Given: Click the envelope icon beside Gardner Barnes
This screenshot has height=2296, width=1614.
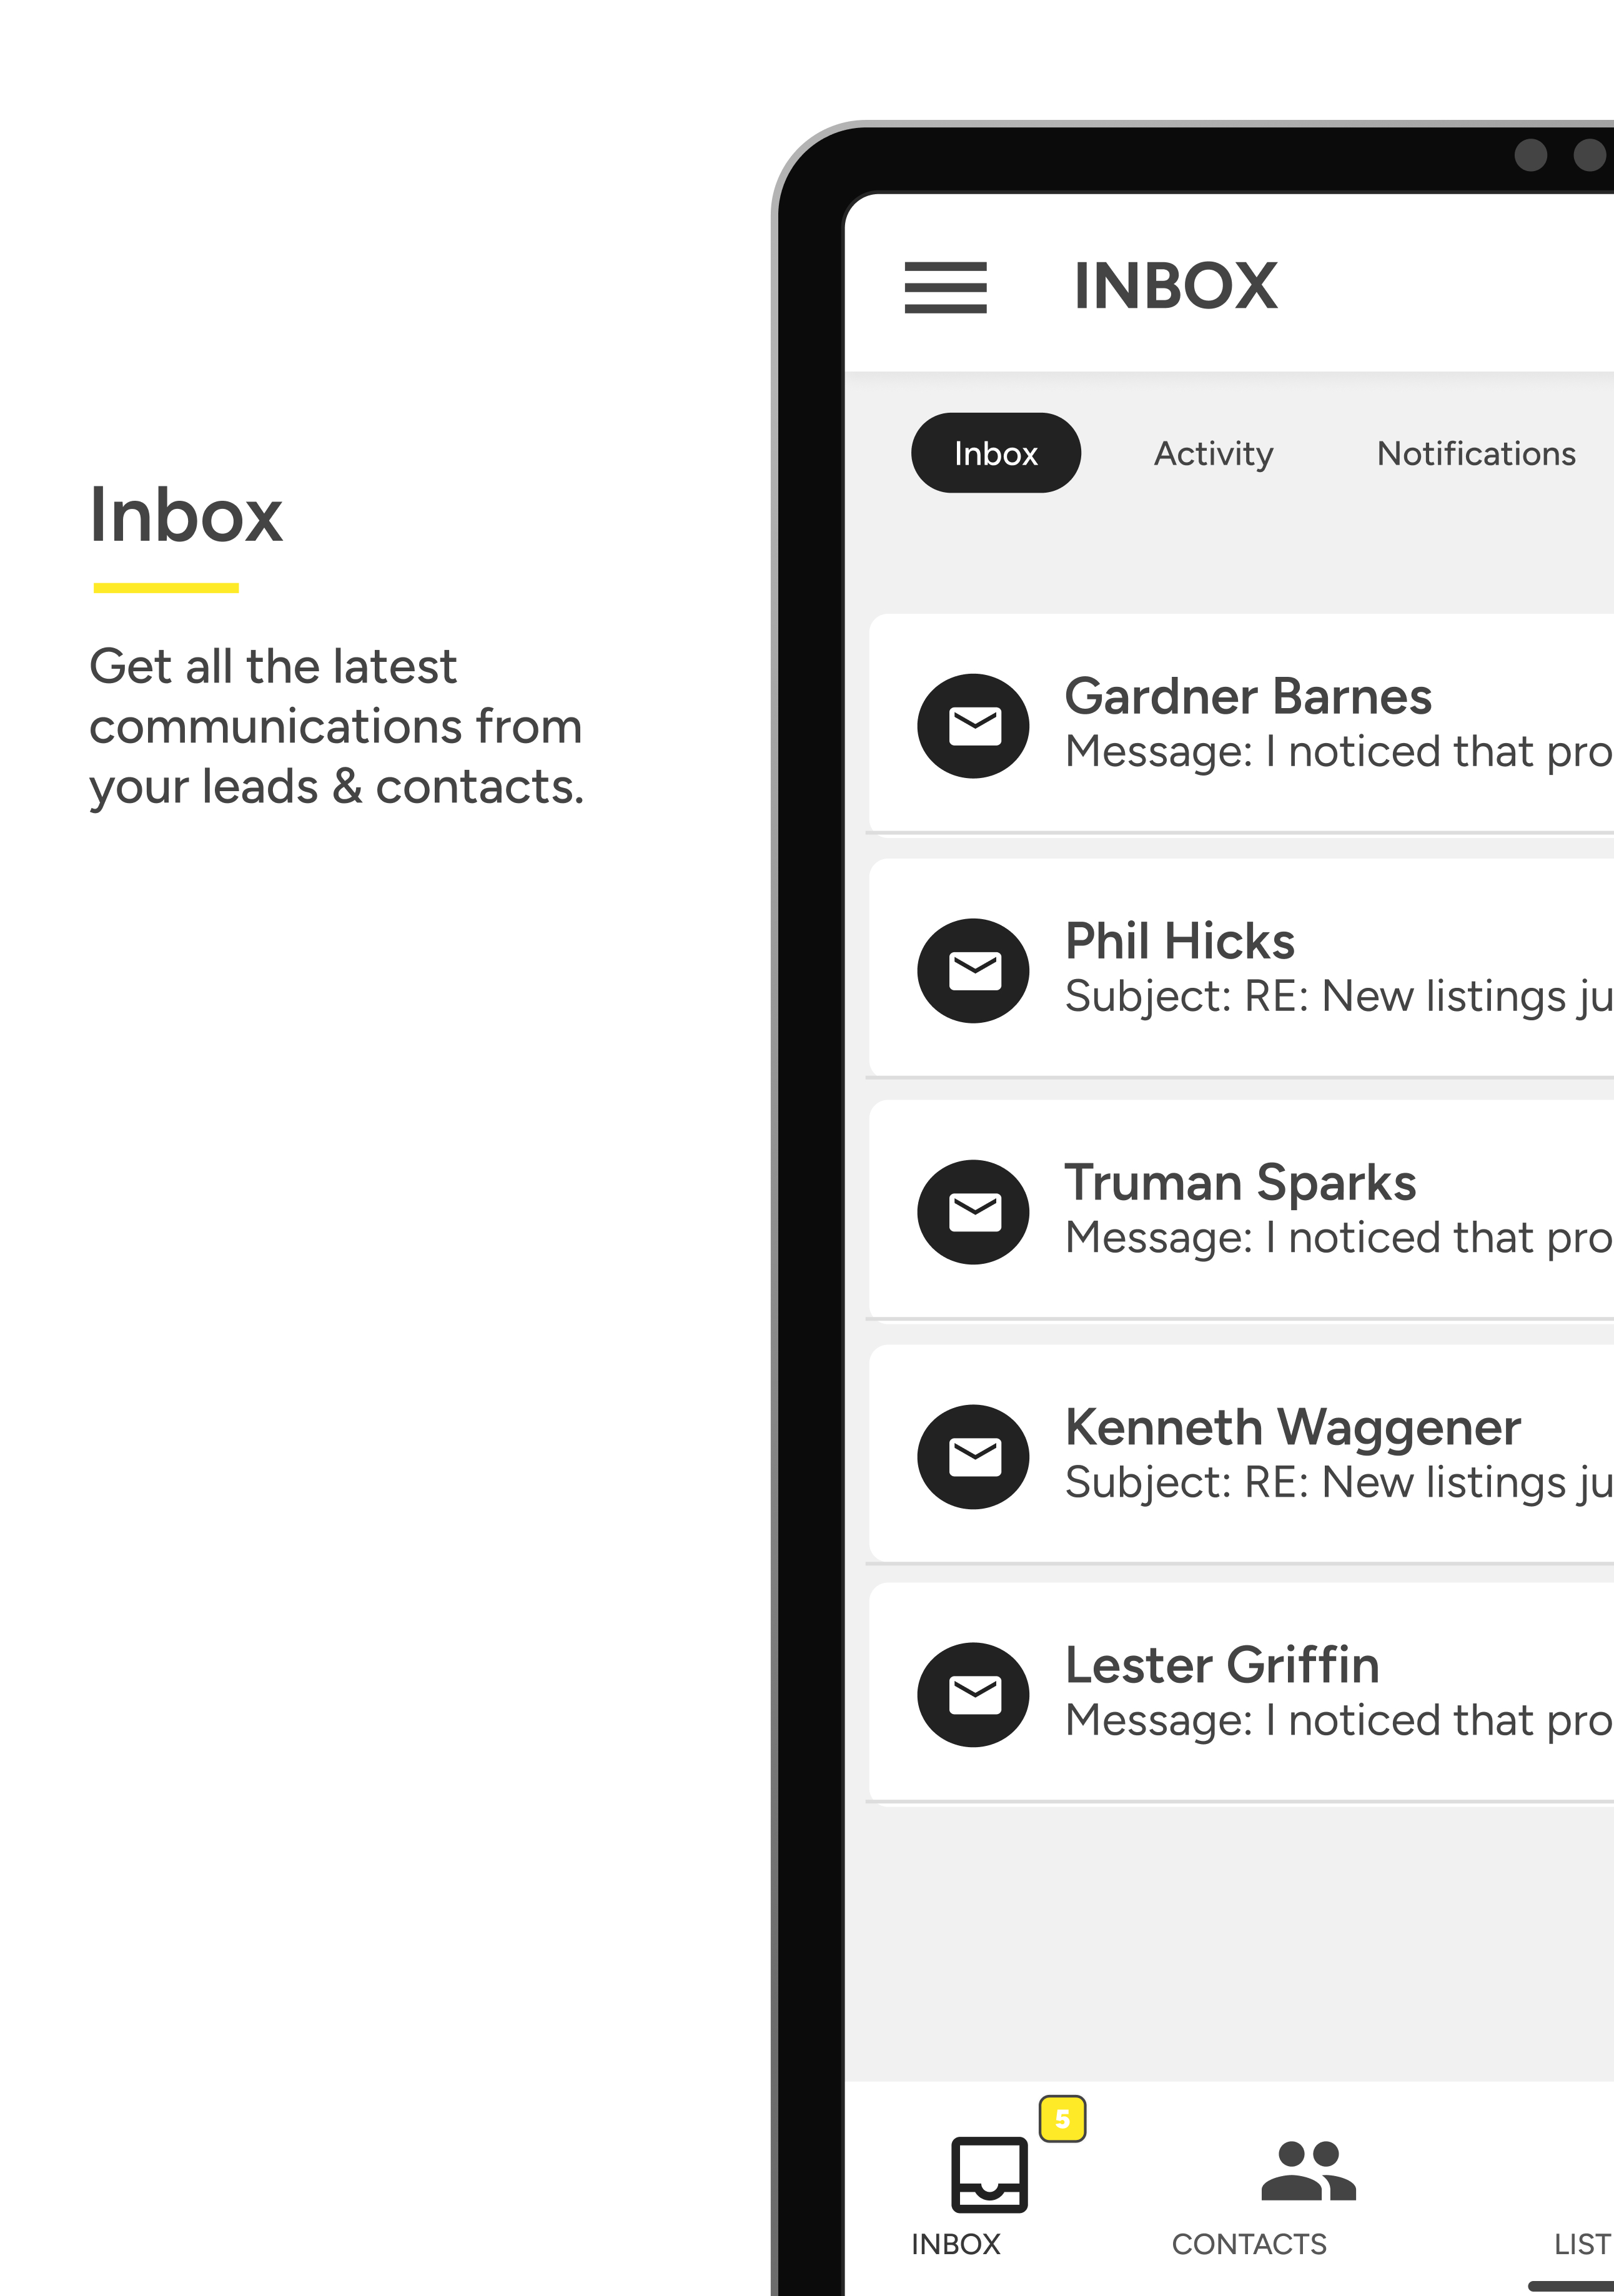Looking at the screenshot, I should coord(973,726).
